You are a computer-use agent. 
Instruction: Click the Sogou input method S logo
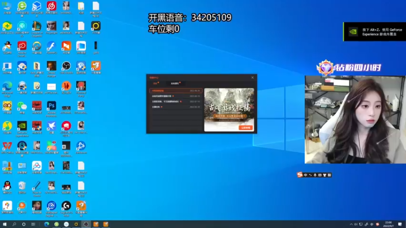pyautogui.click(x=300, y=175)
